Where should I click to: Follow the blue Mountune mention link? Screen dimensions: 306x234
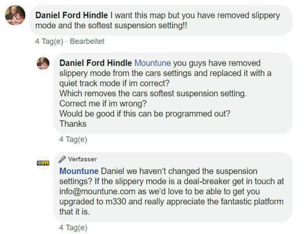point(152,63)
